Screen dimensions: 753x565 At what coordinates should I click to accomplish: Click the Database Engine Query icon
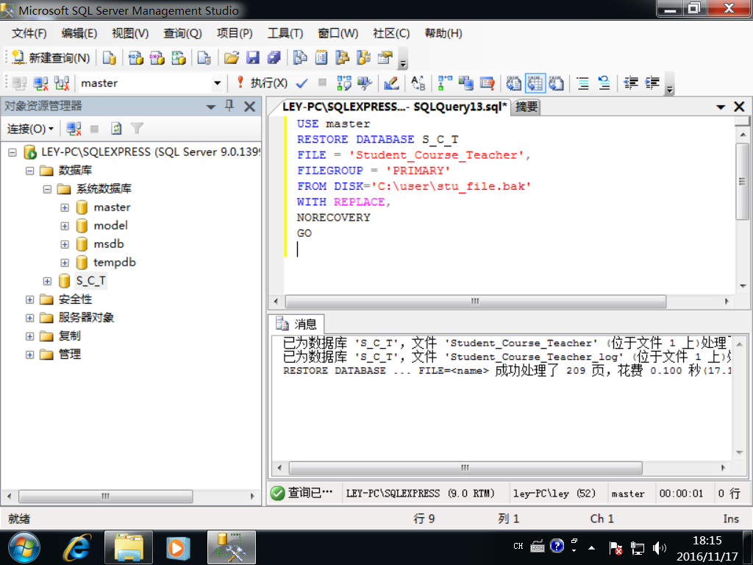pos(110,58)
